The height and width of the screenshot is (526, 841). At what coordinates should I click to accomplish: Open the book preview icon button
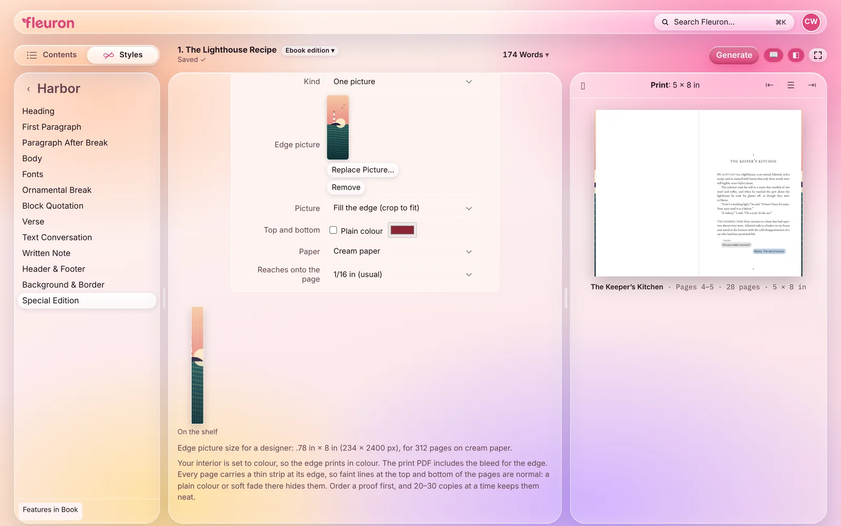(x=773, y=55)
